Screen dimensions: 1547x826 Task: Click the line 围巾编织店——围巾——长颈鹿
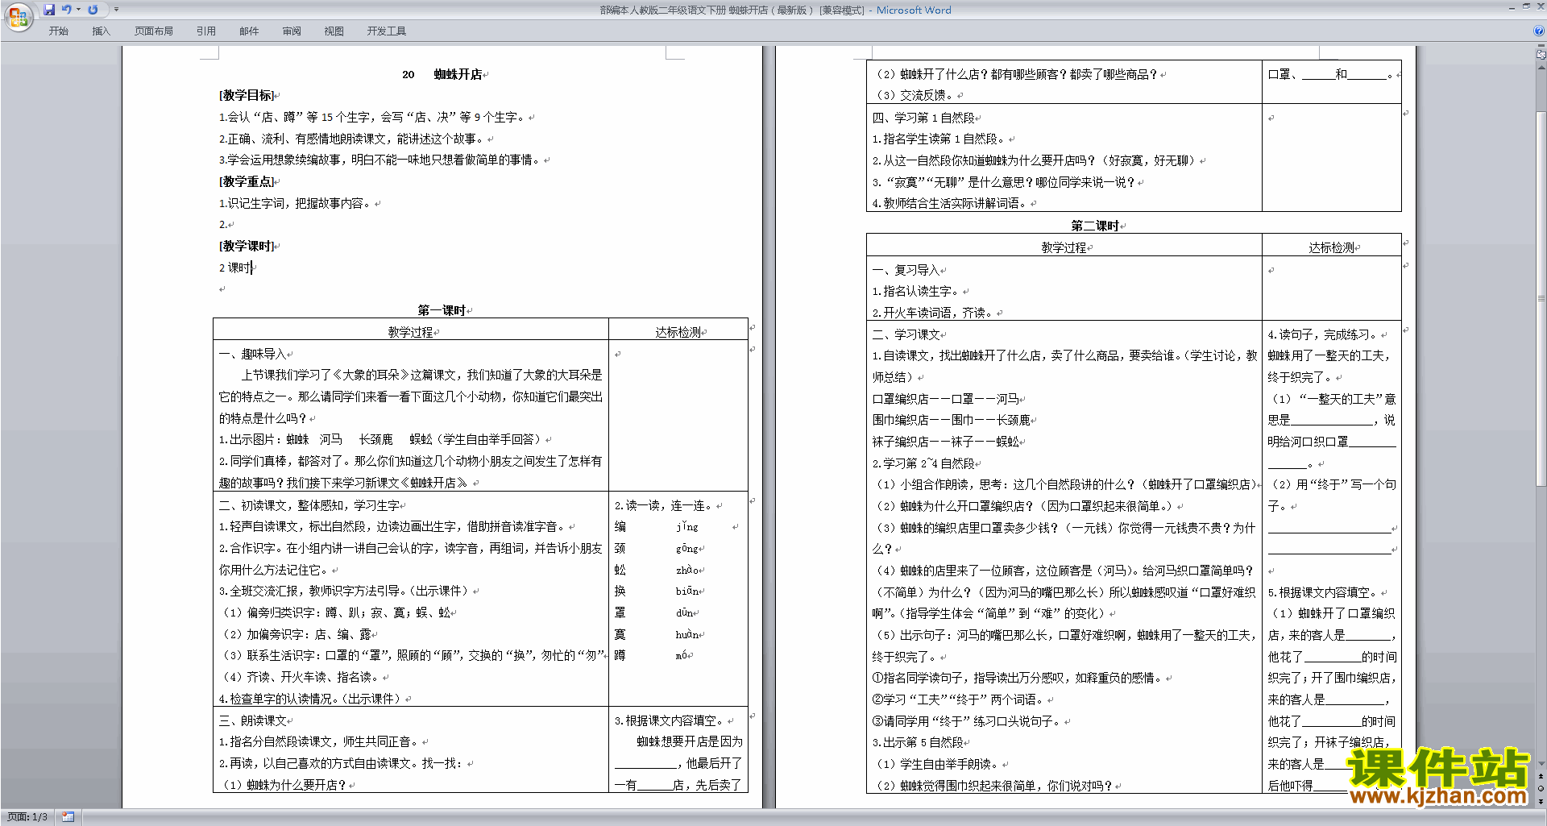pos(951,420)
